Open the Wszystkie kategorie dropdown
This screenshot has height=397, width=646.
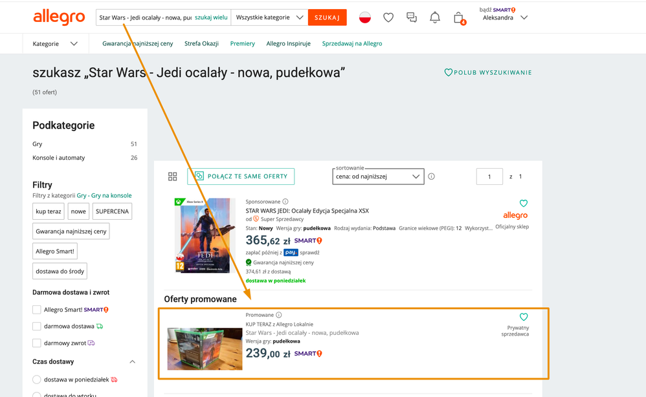click(269, 17)
